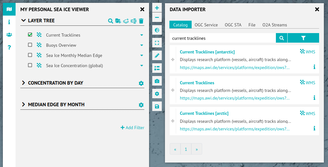Search layers in the Layer Tree
328x167 pixels.
coord(111,21)
